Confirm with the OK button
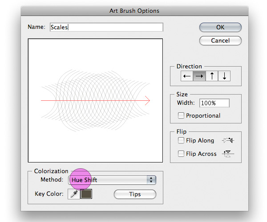Screen dimensions: 267x222 point(220,27)
